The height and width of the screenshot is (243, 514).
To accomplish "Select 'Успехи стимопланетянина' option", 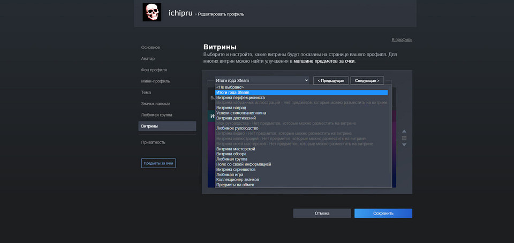I will click(301, 113).
